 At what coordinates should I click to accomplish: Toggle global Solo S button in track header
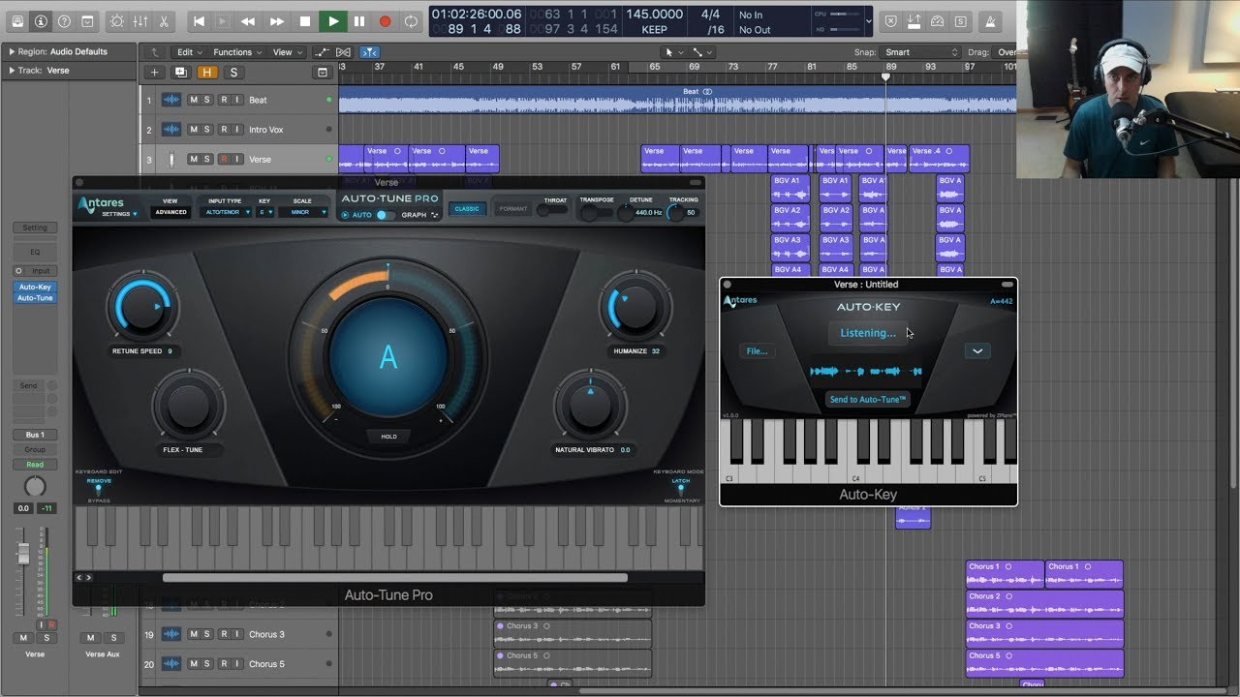coord(232,73)
